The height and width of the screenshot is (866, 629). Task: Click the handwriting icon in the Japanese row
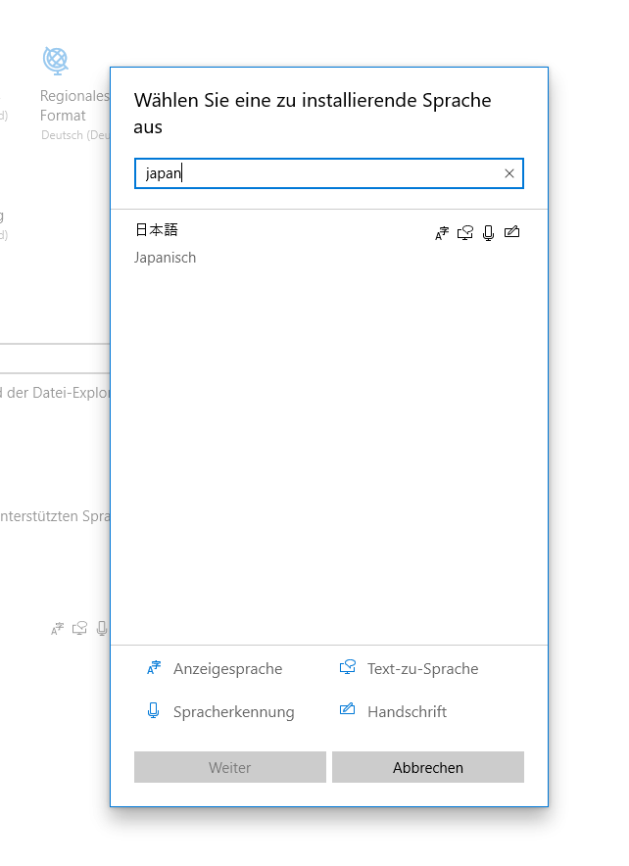[511, 232]
